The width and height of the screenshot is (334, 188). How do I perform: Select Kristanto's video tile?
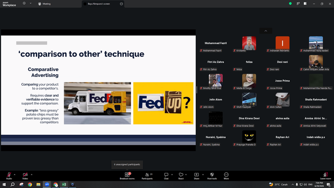(249, 44)
